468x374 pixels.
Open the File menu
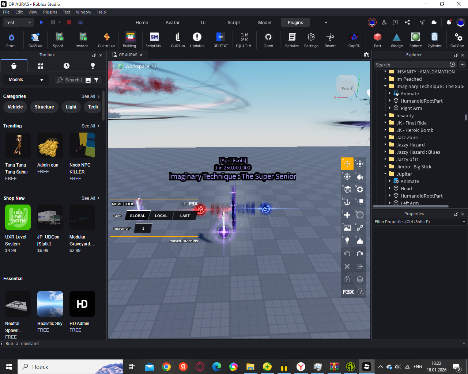pos(6,12)
